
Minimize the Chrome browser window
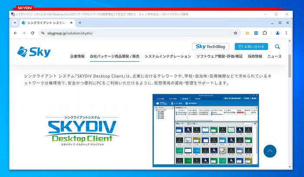tap(272, 23)
